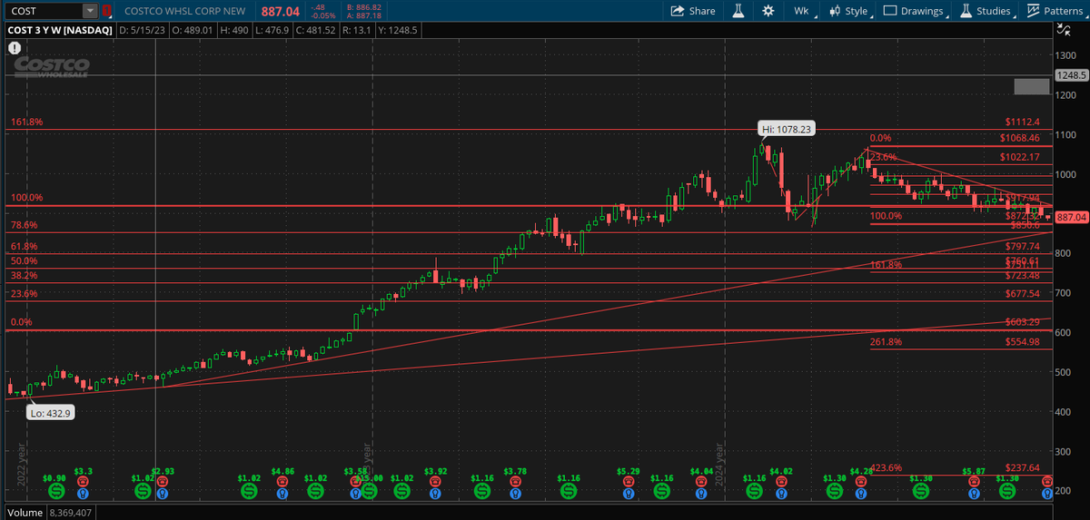The image size is (1090, 520).
Task: Click the blue lightbulb icon below $5.29
Action: click(628, 493)
